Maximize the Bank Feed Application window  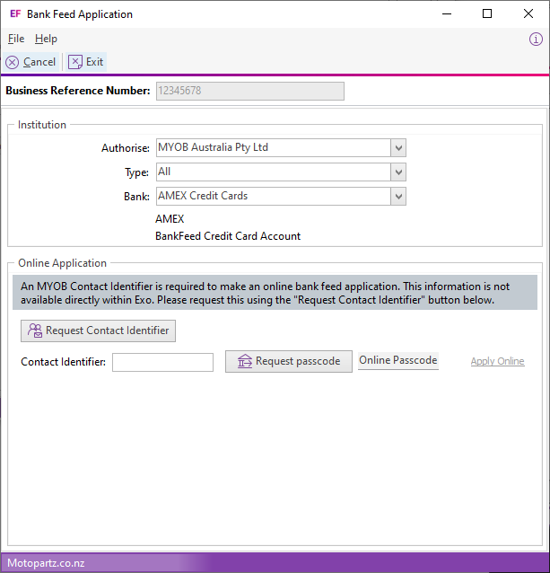tap(487, 13)
